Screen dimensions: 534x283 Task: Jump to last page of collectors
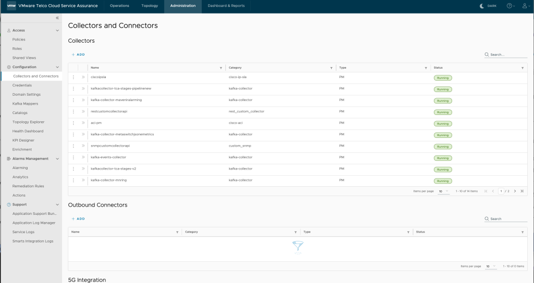(x=522, y=191)
